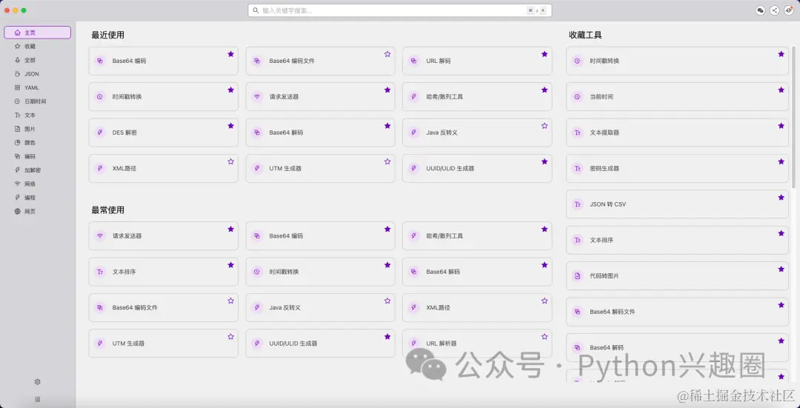Viewport: 800px width, 408px height.
Task: Open 时间戳转换 card under 最近使用
Action: click(163, 96)
